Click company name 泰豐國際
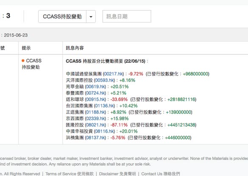Screen dimensions: 248x176 [x=75, y=93]
